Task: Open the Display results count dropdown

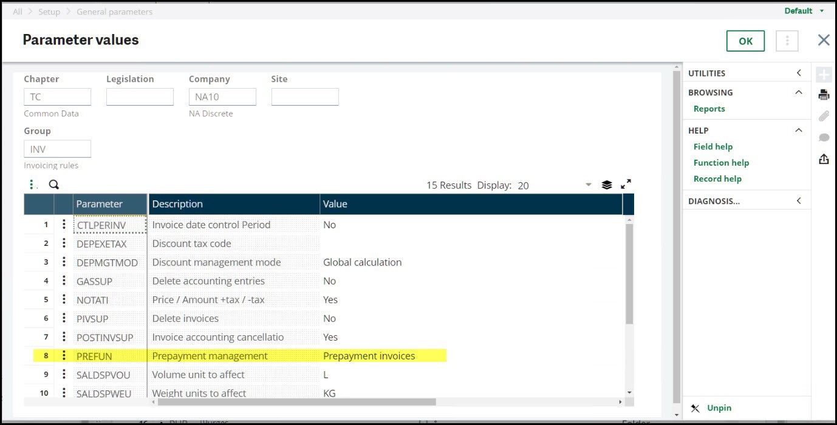Action: 587,185
